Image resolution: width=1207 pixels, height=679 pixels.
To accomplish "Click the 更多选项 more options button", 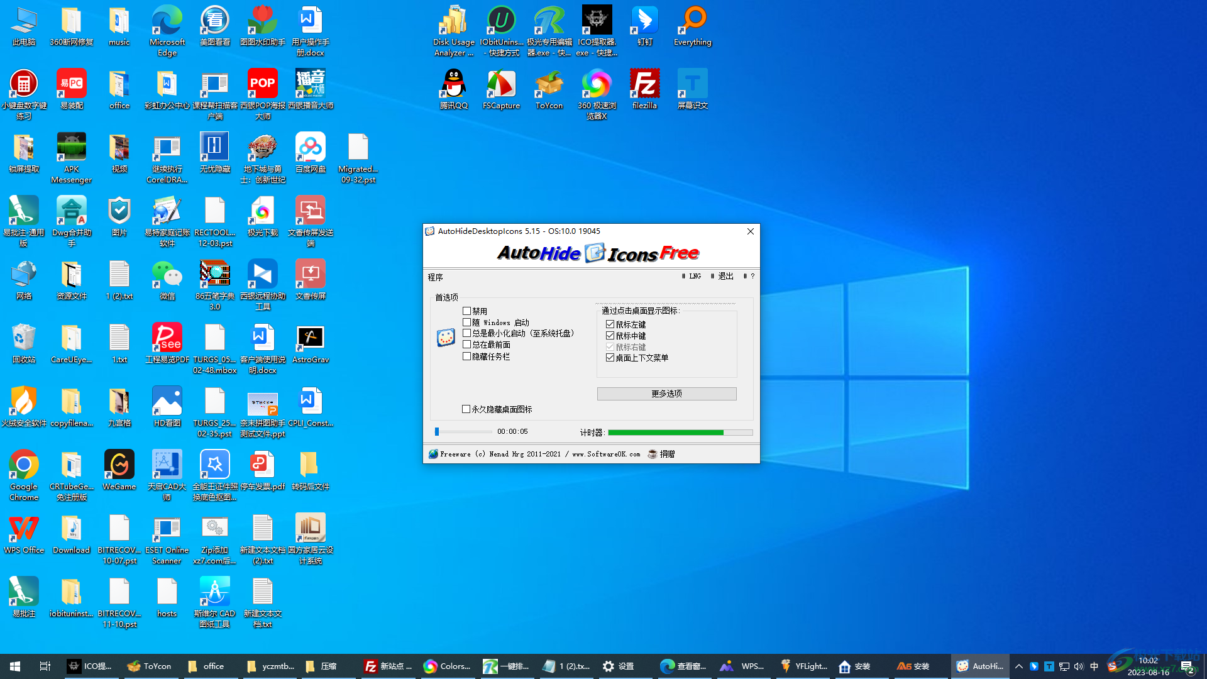I will [666, 394].
